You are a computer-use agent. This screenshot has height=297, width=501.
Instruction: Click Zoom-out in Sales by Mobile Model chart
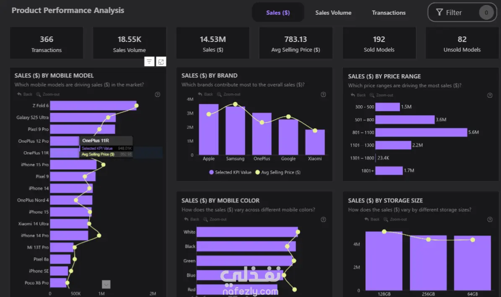click(48, 94)
